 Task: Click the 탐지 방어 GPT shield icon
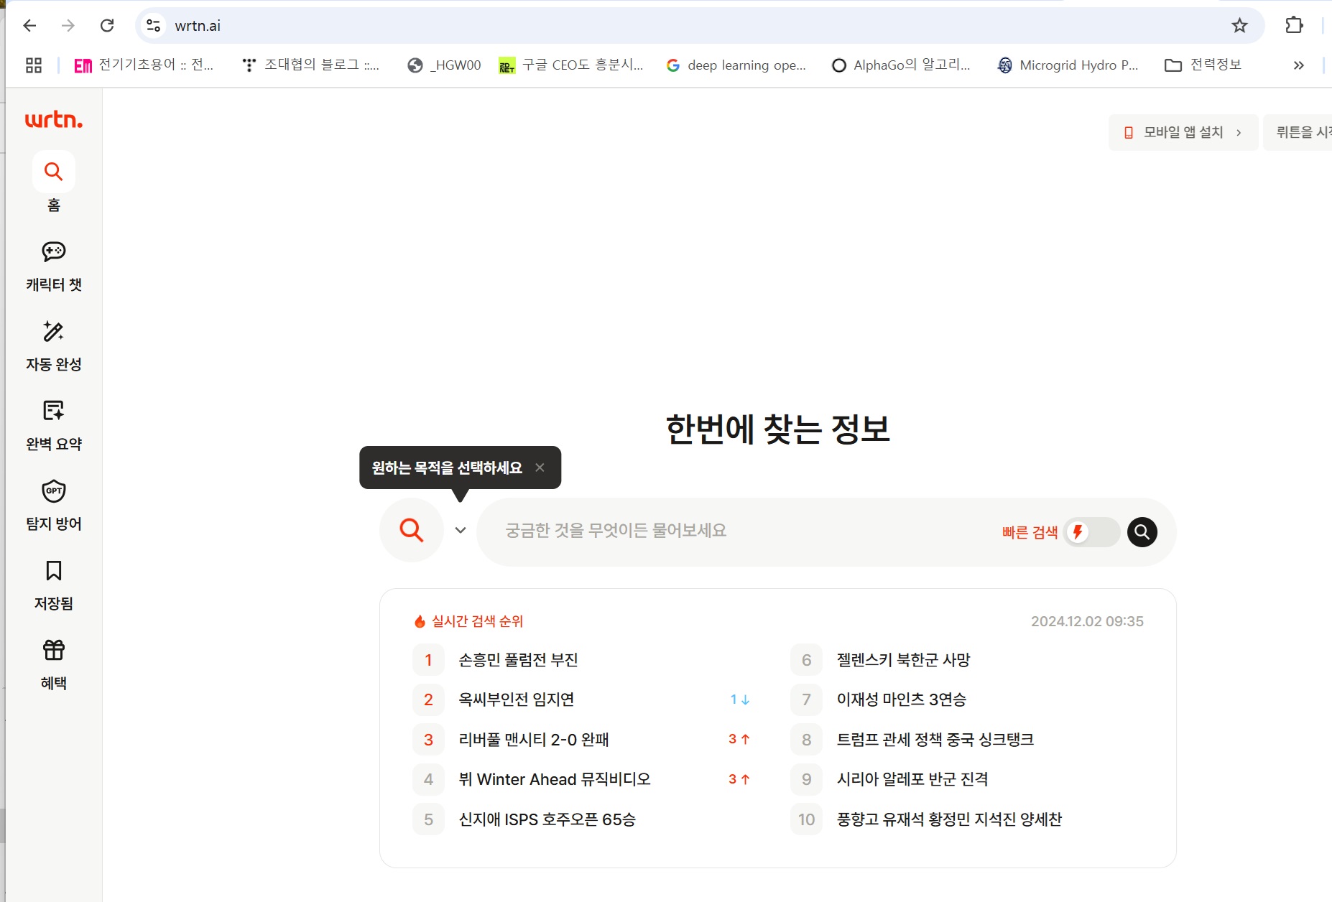(x=54, y=491)
